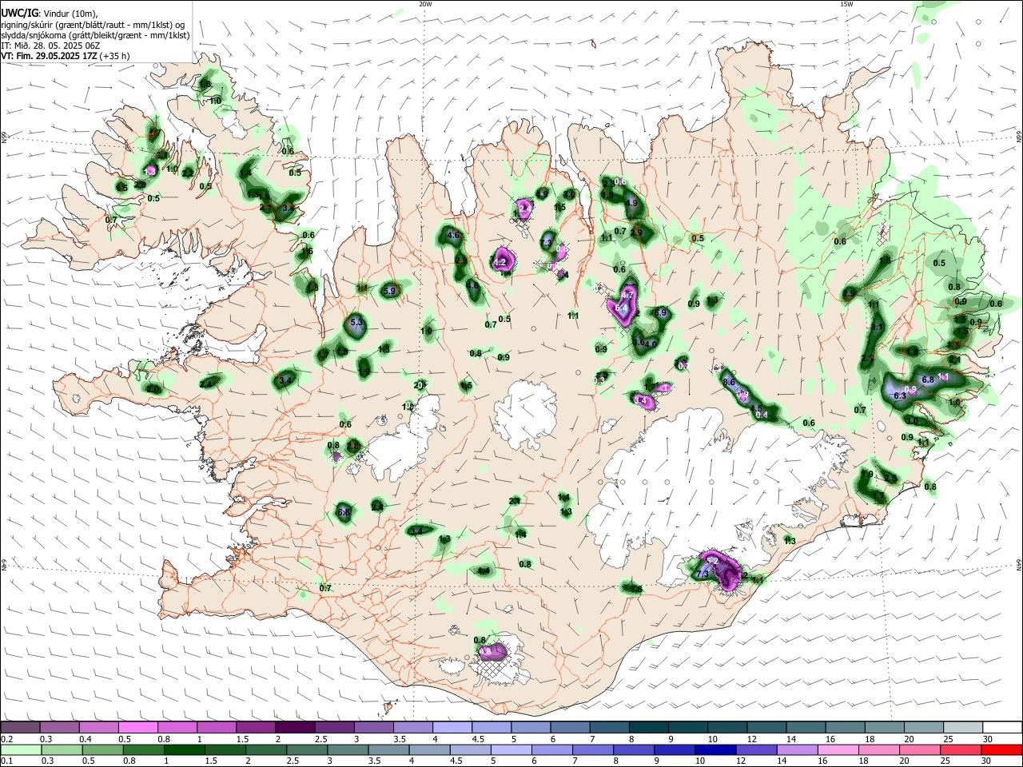
Task: Pick the bright magenta 0.5 swatch in snow scale
Action: point(137,728)
